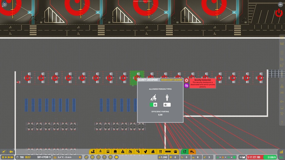The height and width of the screenshot is (160, 285).
Task: Open the vehicles car sidebar icon
Action: coord(282,92)
